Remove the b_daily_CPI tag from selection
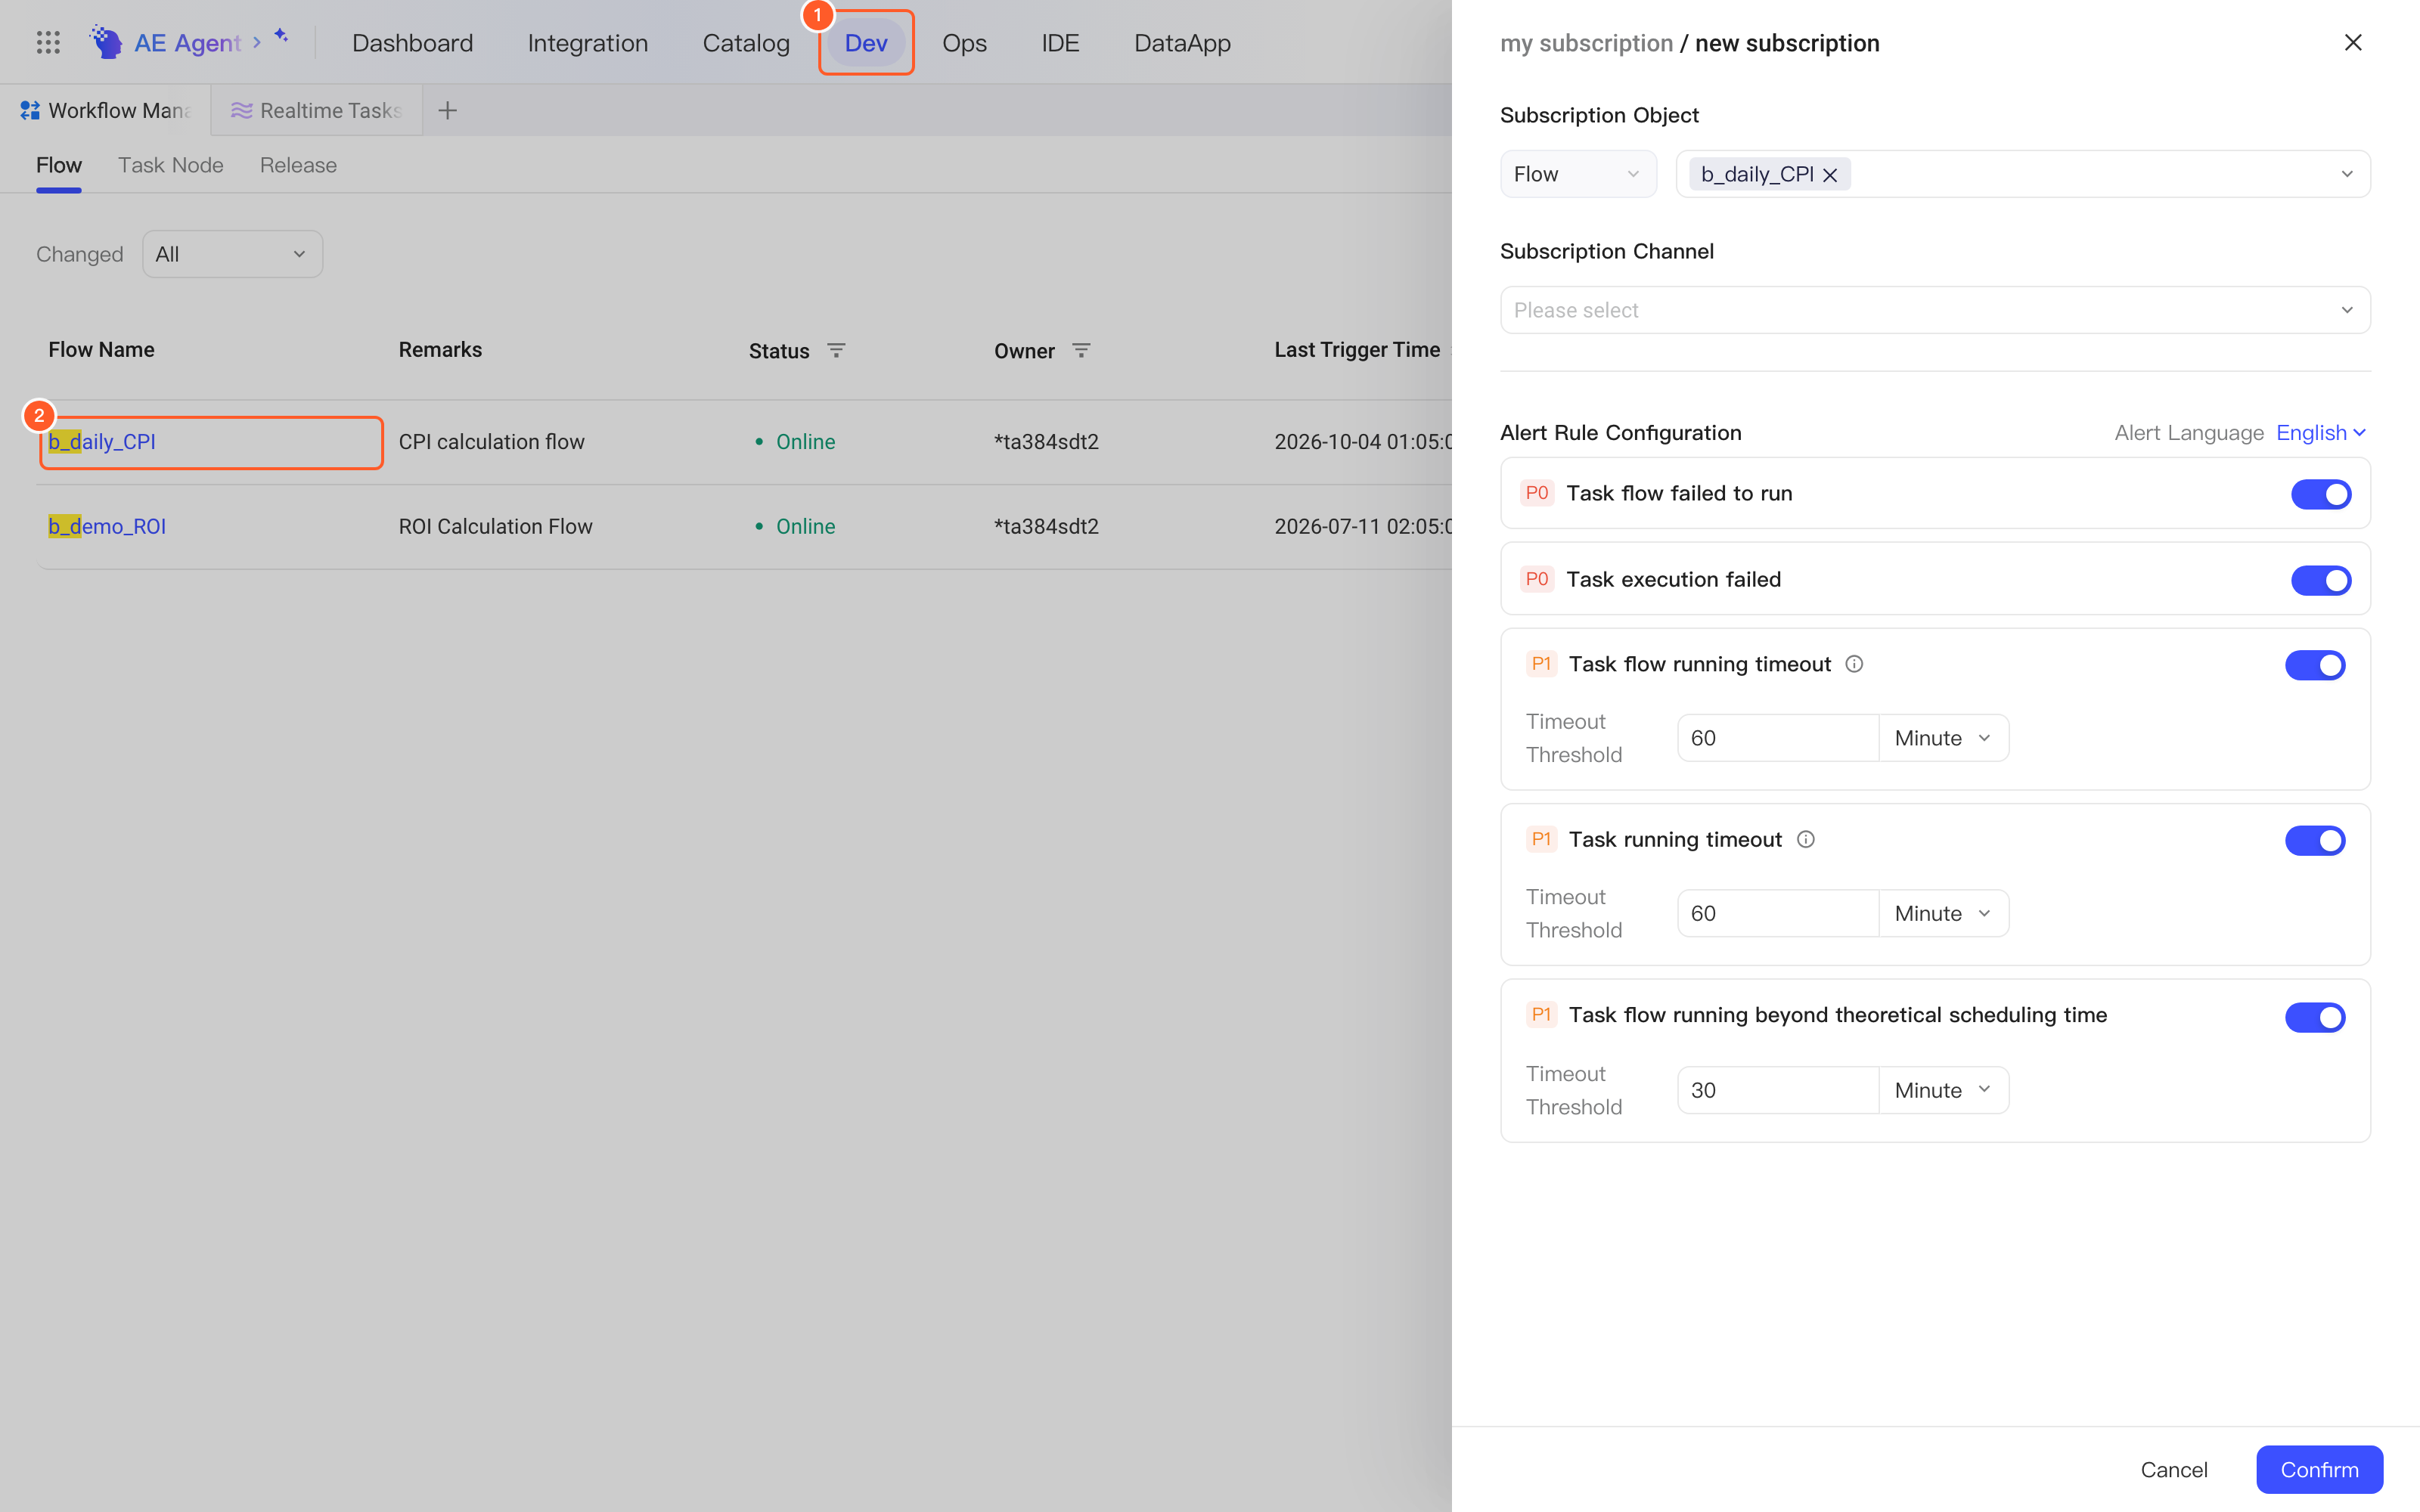 [1830, 175]
